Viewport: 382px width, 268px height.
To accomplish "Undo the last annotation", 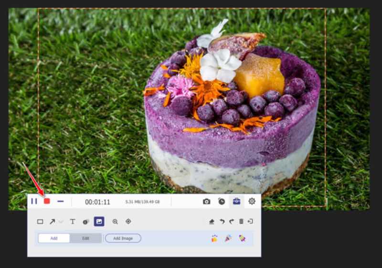I will 222,222.
